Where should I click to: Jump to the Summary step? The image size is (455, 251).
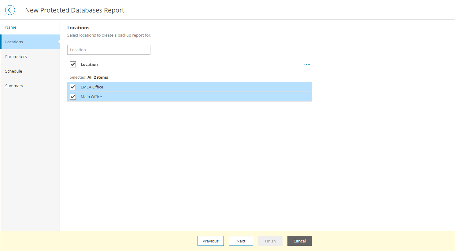coord(14,86)
